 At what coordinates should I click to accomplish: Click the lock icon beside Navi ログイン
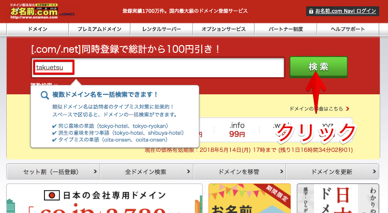pyautogui.click(x=311, y=11)
